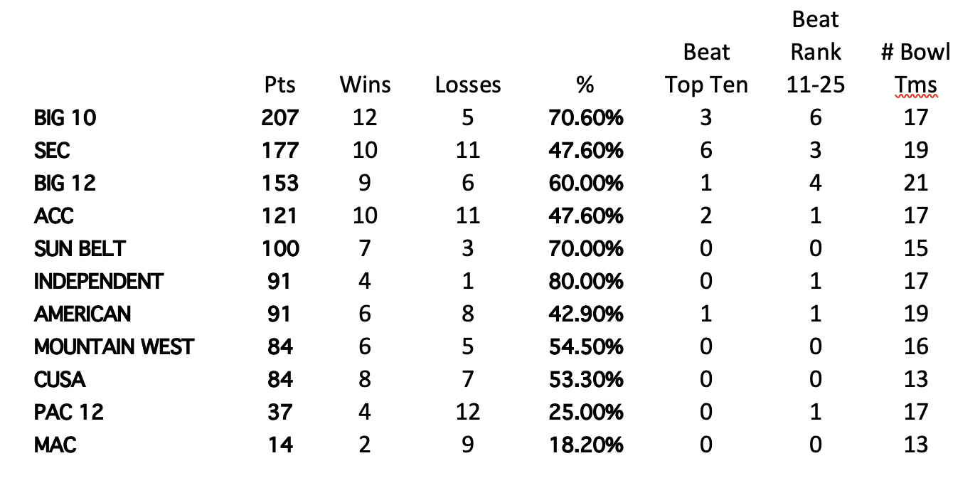Viewport: 980px width, 478px height.
Task: Select the AMERICAN 42.90% cell
Action: click(585, 314)
